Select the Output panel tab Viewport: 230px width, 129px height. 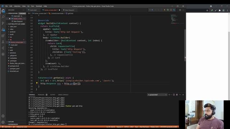[53, 95]
